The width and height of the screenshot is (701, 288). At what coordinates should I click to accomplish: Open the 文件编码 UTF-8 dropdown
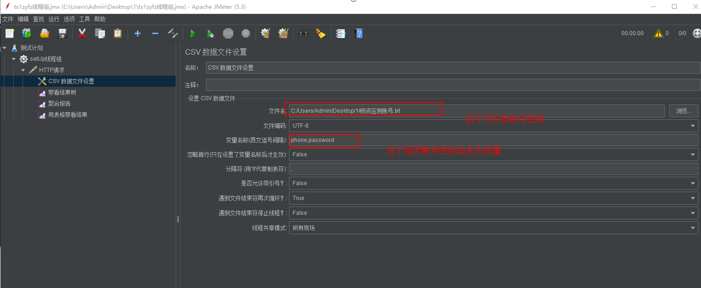[494, 126]
